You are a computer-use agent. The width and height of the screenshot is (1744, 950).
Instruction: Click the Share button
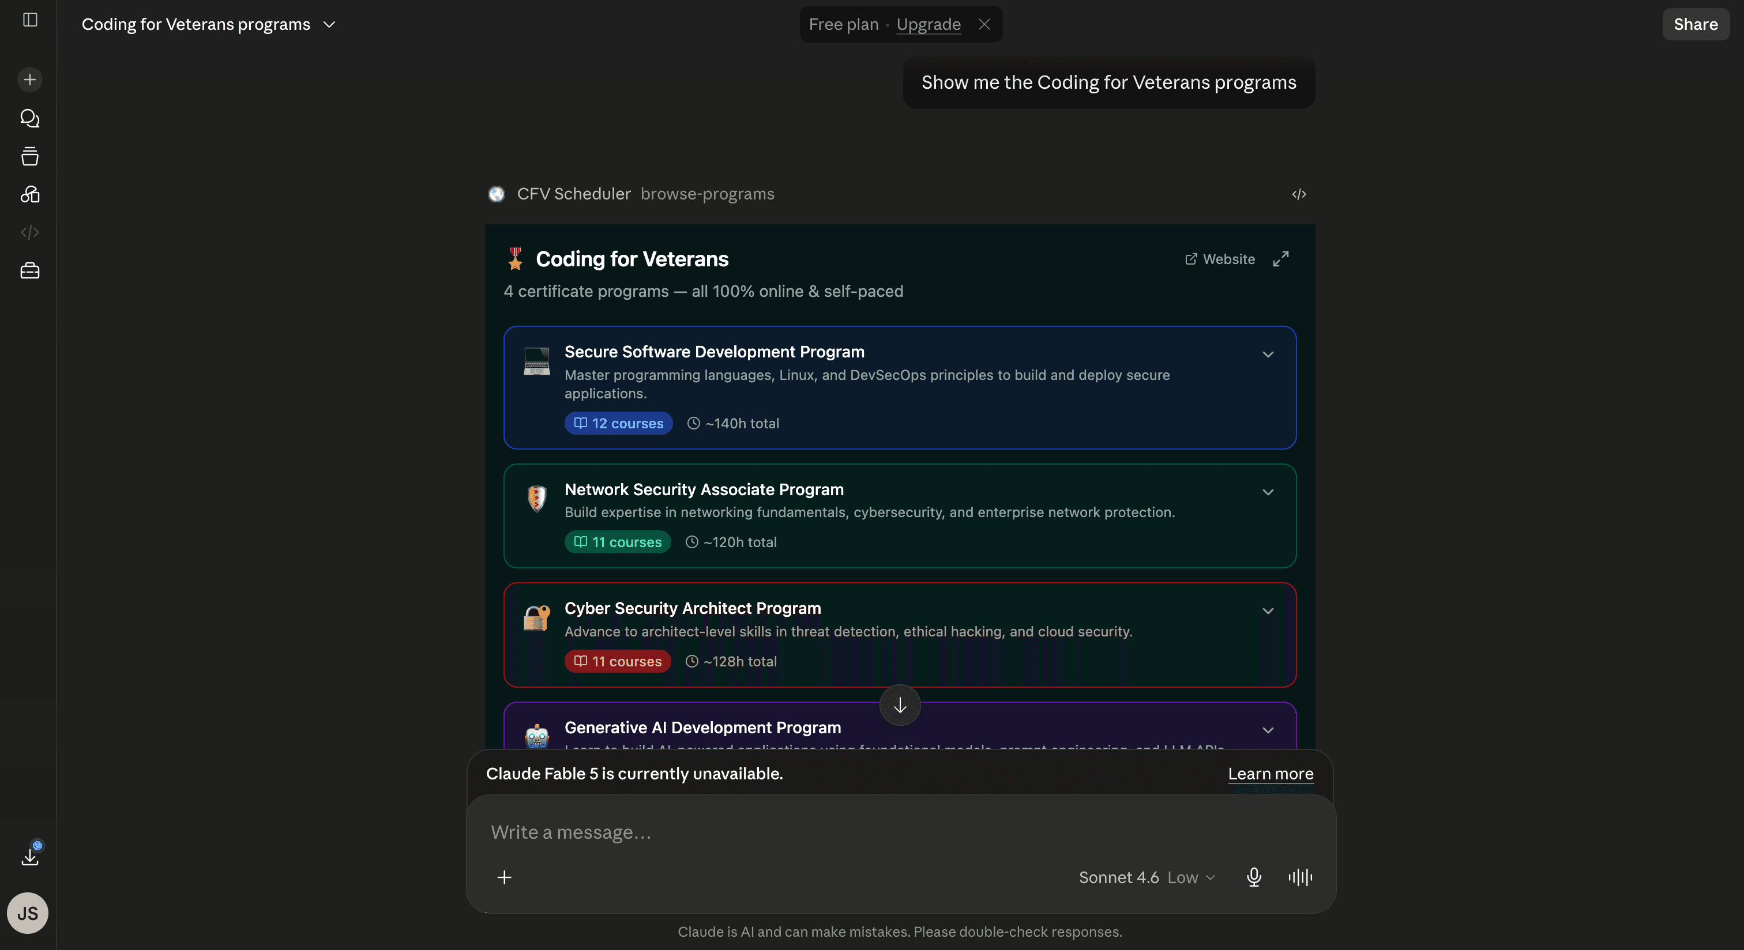click(x=1695, y=24)
